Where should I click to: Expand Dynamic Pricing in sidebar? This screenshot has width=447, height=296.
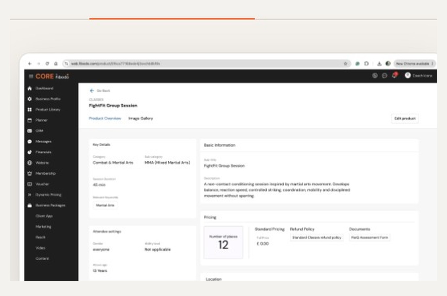pyautogui.click(x=45, y=195)
